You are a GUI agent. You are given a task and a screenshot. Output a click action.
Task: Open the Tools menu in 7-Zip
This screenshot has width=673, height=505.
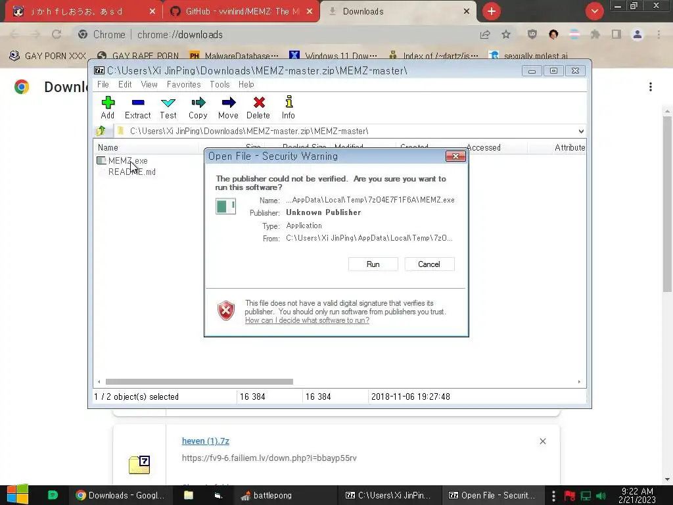tap(220, 84)
